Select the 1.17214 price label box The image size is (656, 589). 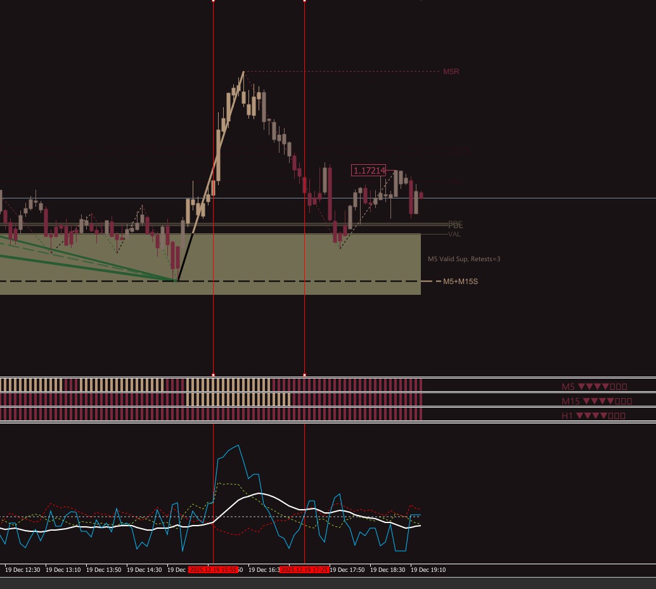pos(369,171)
